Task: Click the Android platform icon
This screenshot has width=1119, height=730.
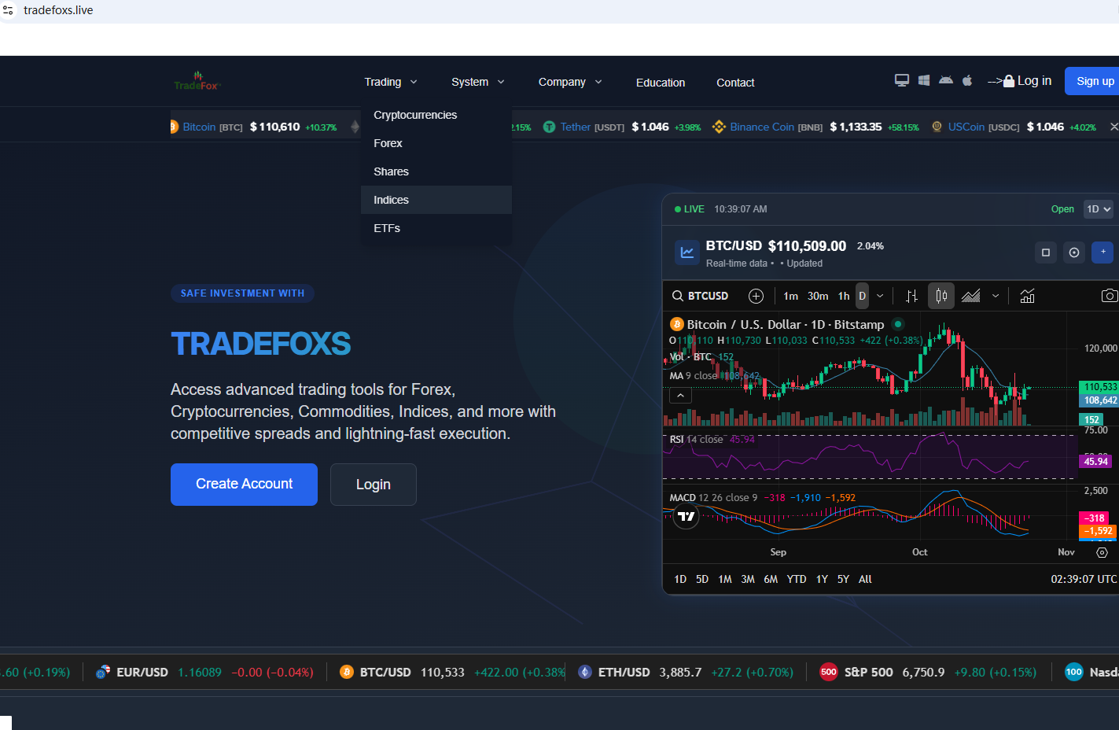Action: pos(946,80)
